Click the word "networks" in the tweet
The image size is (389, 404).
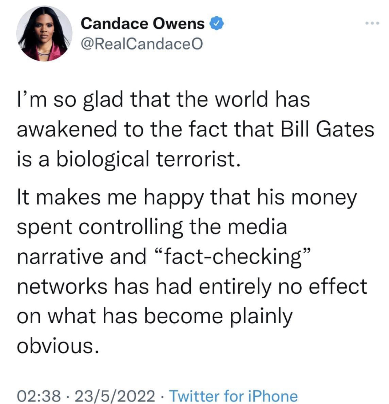[62, 286]
